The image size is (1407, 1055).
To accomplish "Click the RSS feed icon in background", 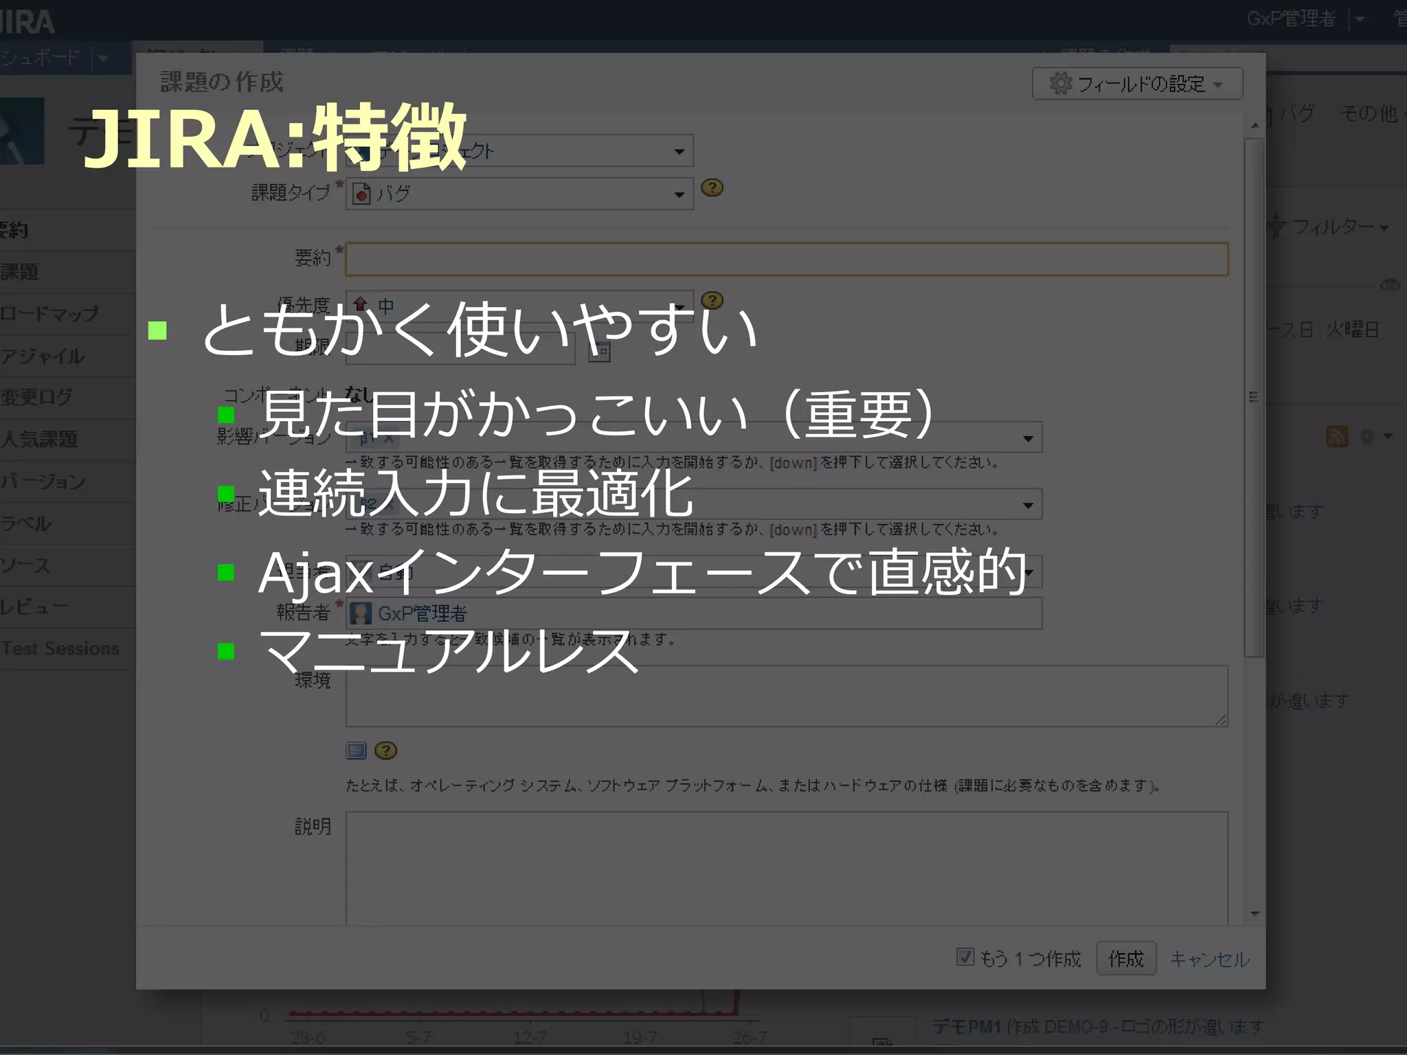I will 1337,436.
